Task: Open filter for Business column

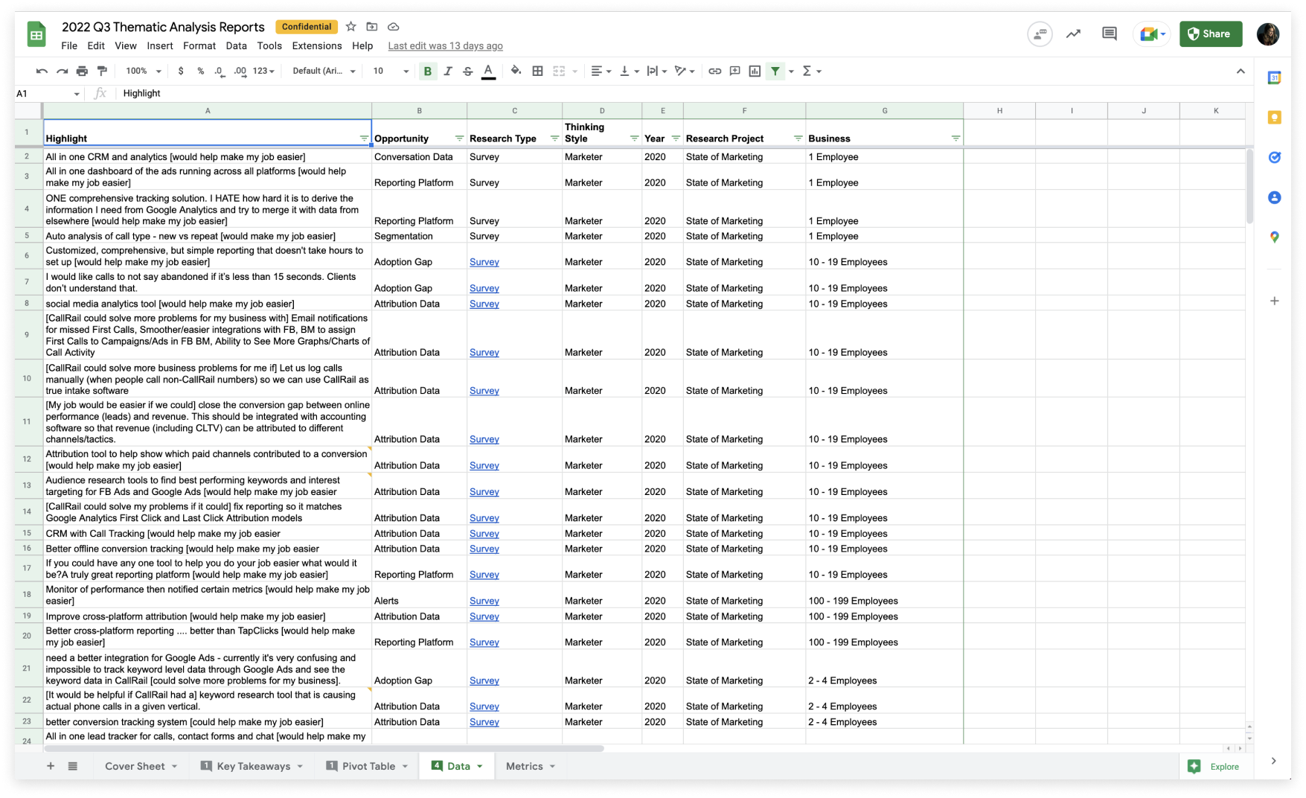Action: pyautogui.click(x=956, y=138)
